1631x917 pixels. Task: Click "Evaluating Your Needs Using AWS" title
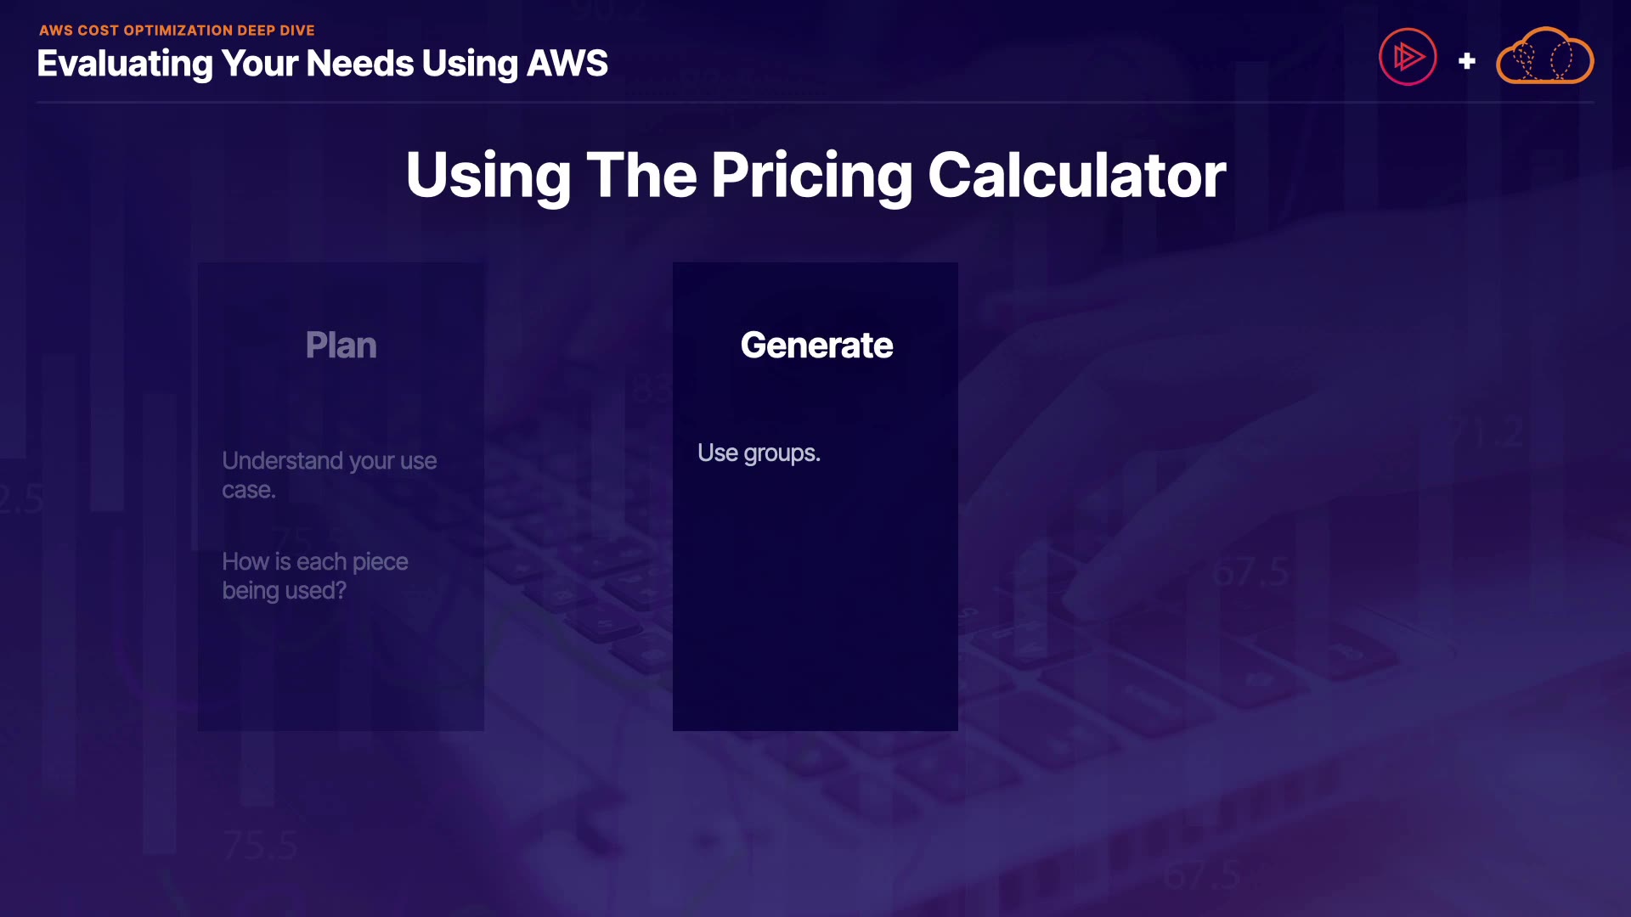tap(322, 64)
